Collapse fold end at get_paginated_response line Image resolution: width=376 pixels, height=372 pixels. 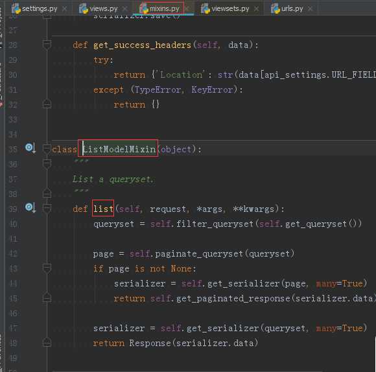(47, 297)
